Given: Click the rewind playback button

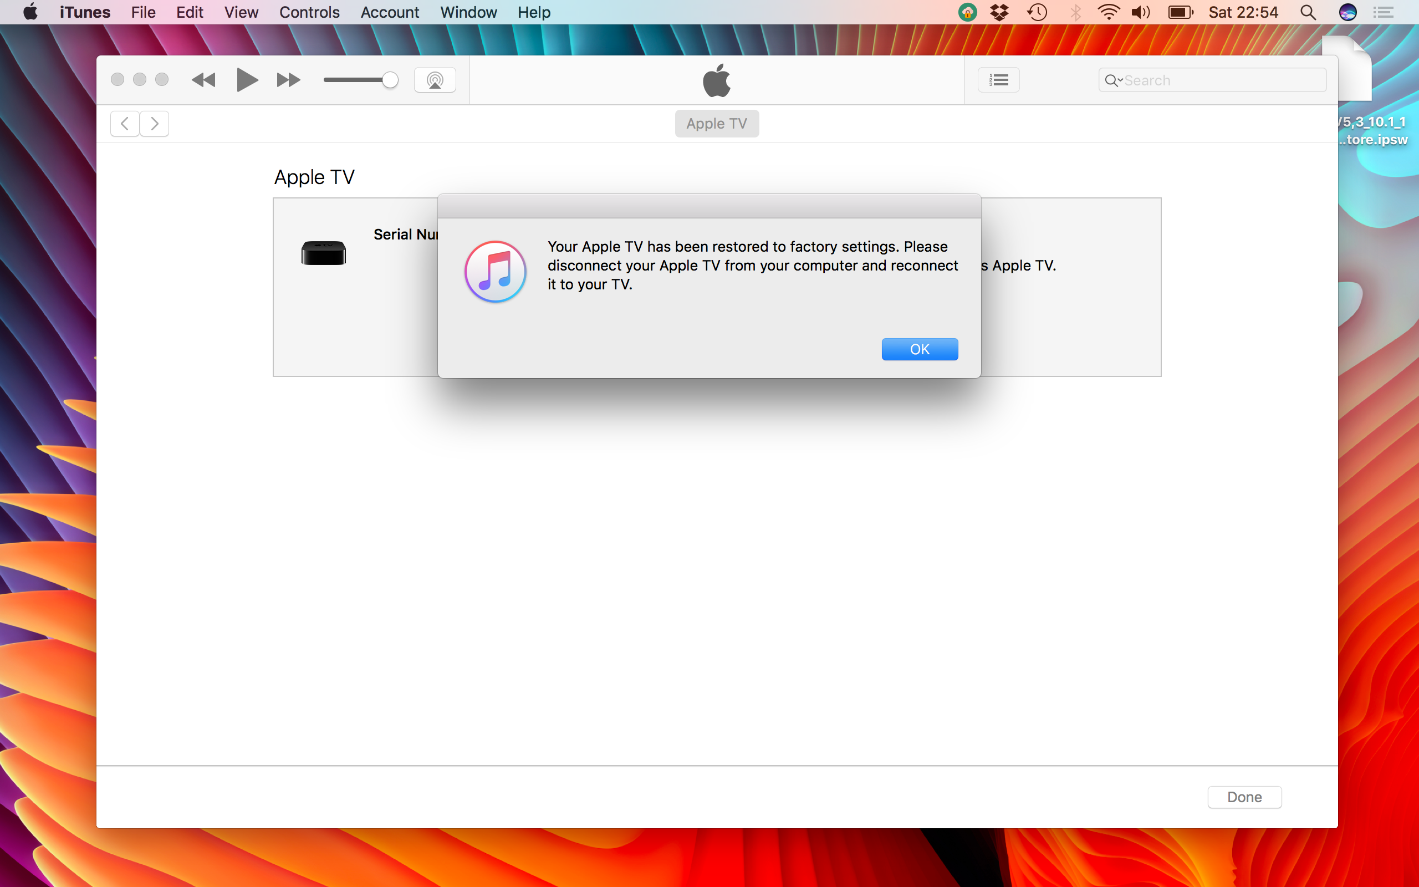Looking at the screenshot, I should click(203, 80).
